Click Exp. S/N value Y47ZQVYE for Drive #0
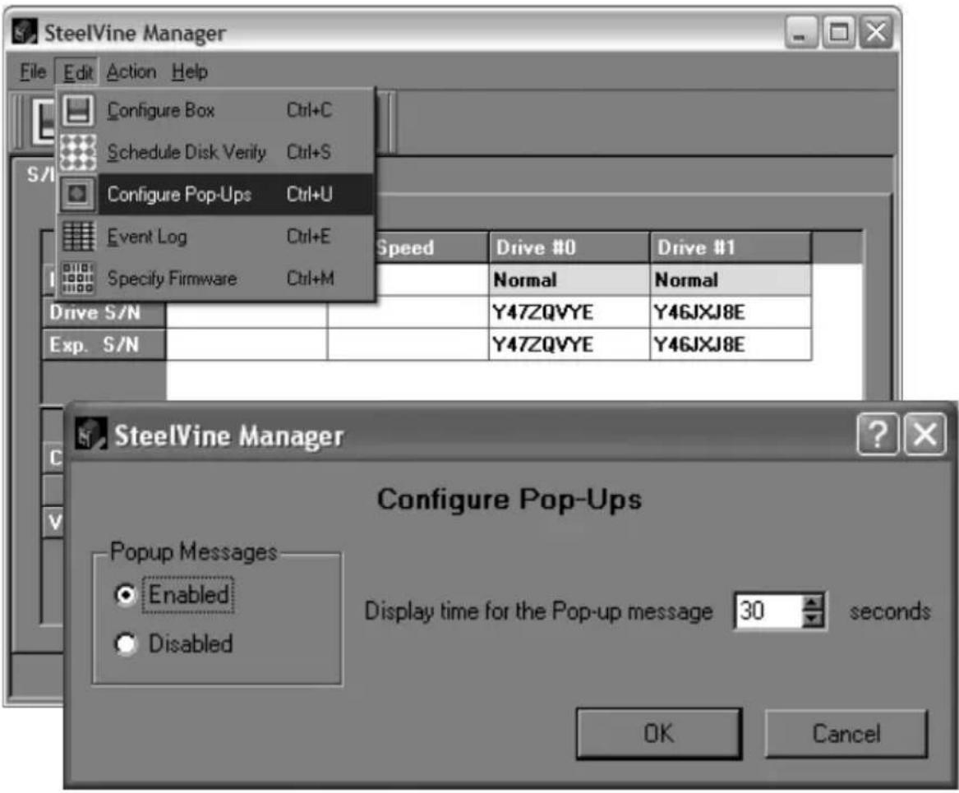959x793 pixels. [569, 345]
